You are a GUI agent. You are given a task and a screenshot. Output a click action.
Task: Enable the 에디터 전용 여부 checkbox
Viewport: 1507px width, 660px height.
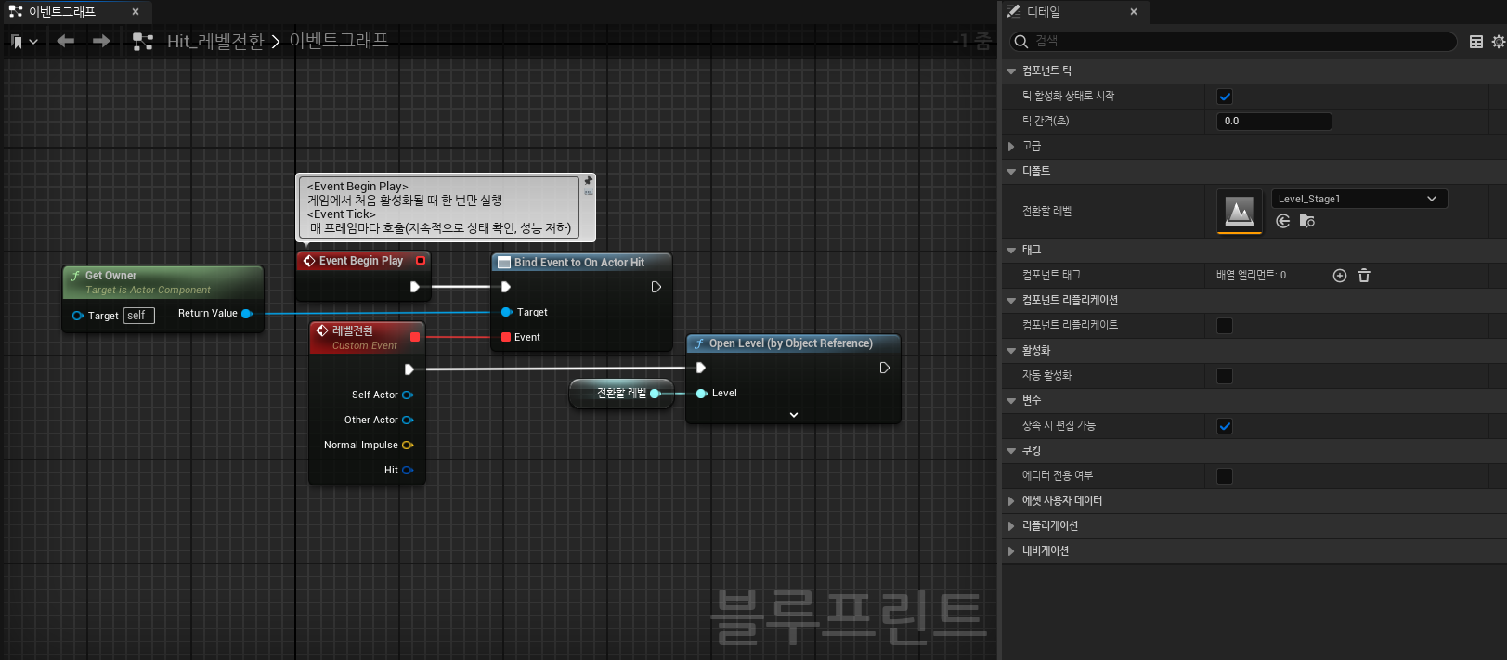pyautogui.click(x=1225, y=476)
